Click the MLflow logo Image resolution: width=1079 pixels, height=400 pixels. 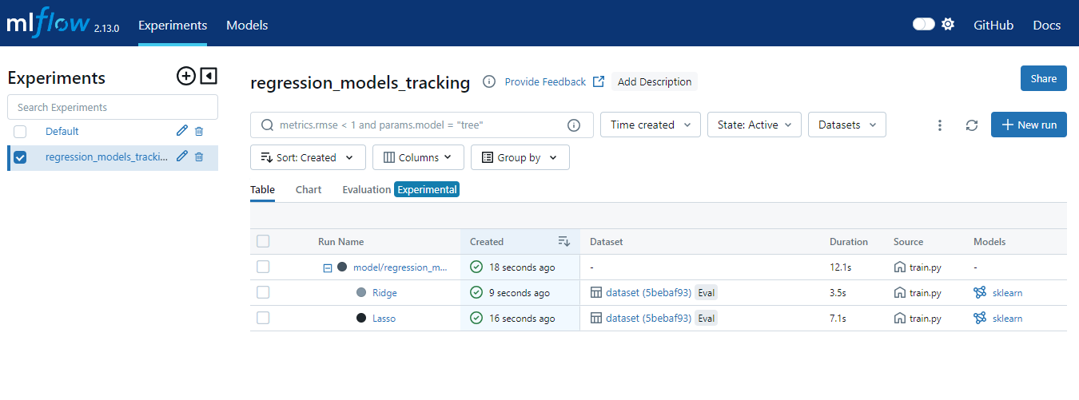click(48, 24)
